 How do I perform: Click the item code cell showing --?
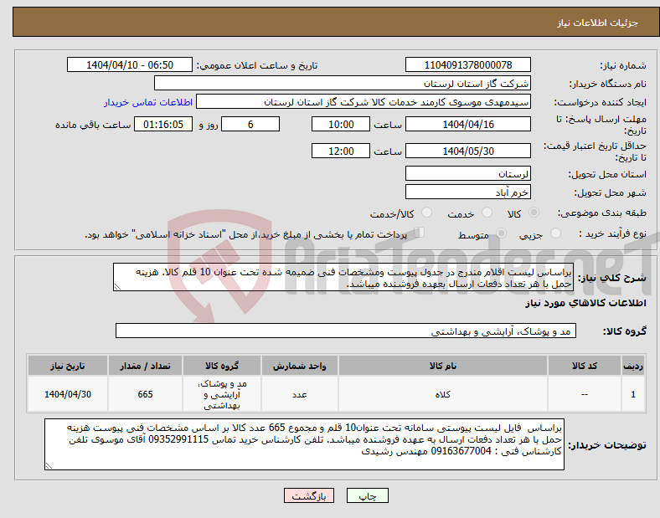coord(585,394)
